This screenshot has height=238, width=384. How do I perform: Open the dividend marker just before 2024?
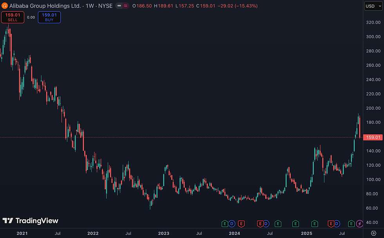click(x=232, y=223)
